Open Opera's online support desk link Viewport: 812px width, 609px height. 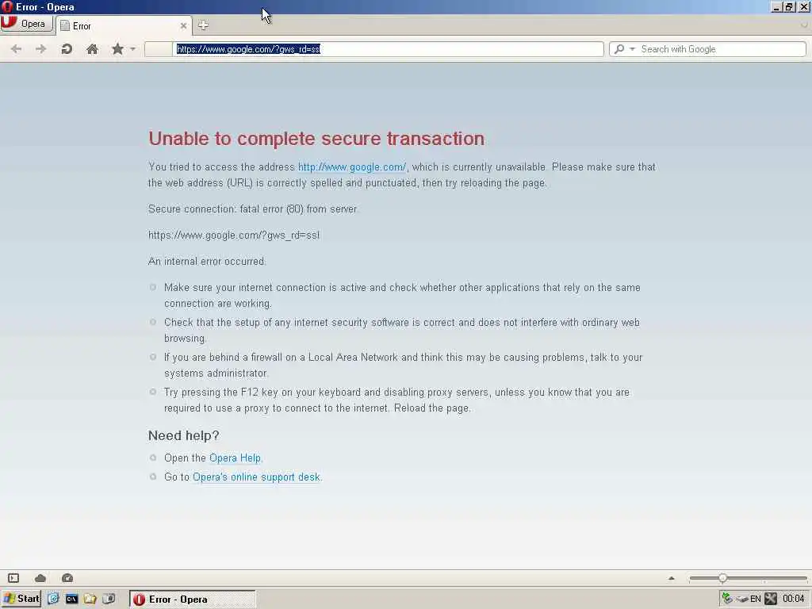pyautogui.click(x=256, y=477)
